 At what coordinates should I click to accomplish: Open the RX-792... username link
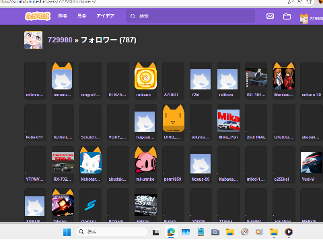(x=62, y=179)
